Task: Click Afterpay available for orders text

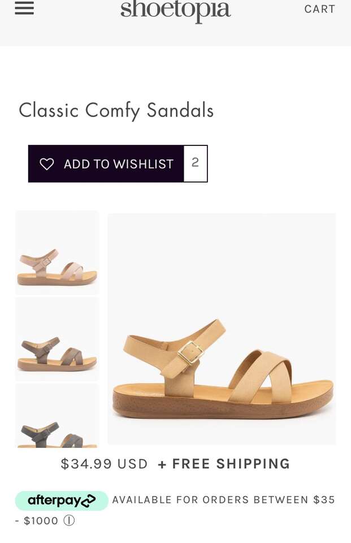Action: (223, 499)
